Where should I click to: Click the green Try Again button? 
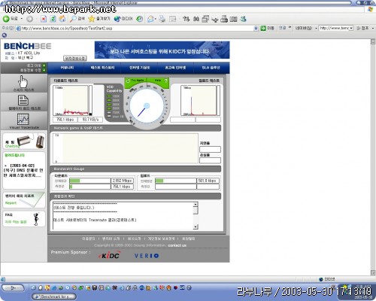(135, 81)
